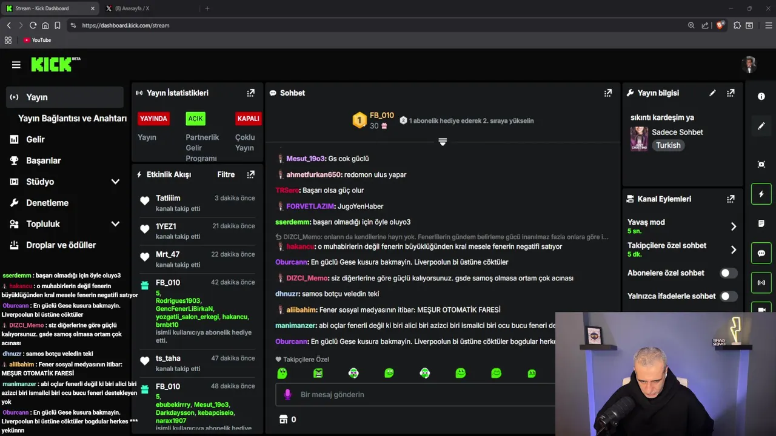Open the shop icon below message box

pos(283,419)
